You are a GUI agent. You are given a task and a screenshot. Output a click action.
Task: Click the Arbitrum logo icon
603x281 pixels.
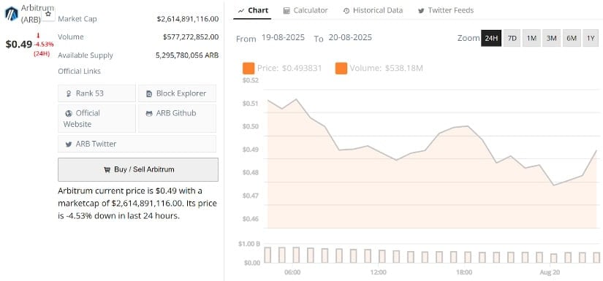point(11,13)
